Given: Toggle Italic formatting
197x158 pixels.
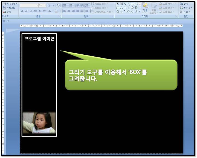Looking at the screenshot, I should click(x=26, y=11).
